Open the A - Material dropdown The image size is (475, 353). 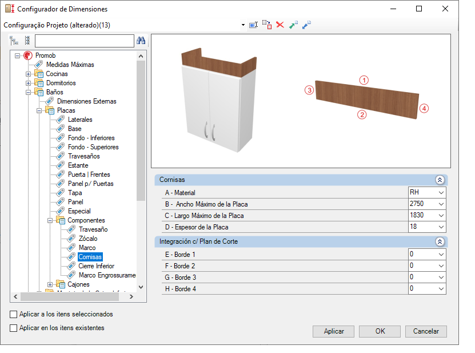point(441,193)
